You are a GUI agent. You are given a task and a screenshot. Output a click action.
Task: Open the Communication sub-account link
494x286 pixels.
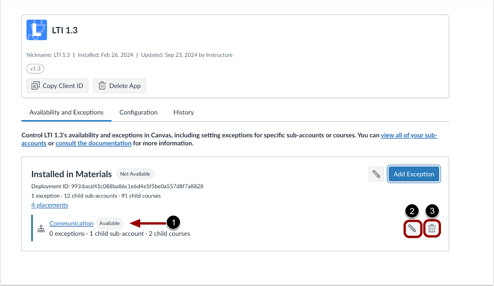point(71,223)
